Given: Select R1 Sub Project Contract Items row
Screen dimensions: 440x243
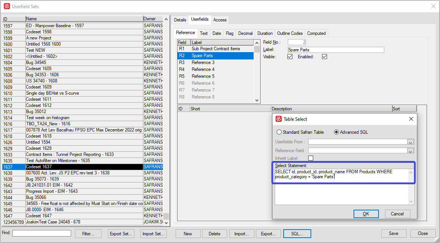Looking at the screenshot, I should click(x=216, y=49).
